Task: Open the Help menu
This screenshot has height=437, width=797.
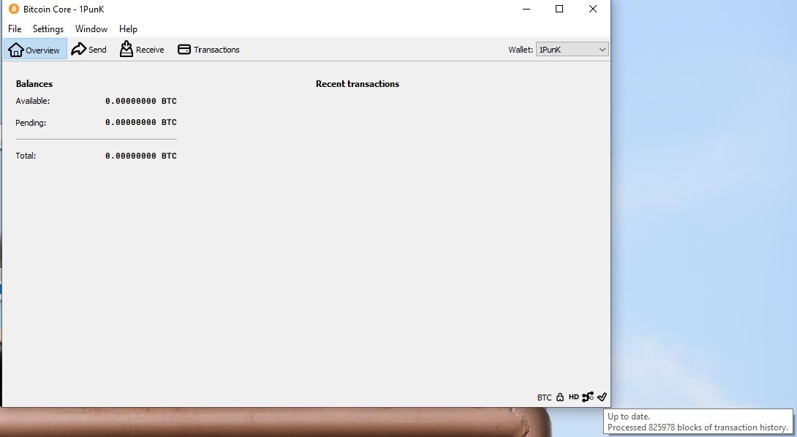Action: [128, 29]
